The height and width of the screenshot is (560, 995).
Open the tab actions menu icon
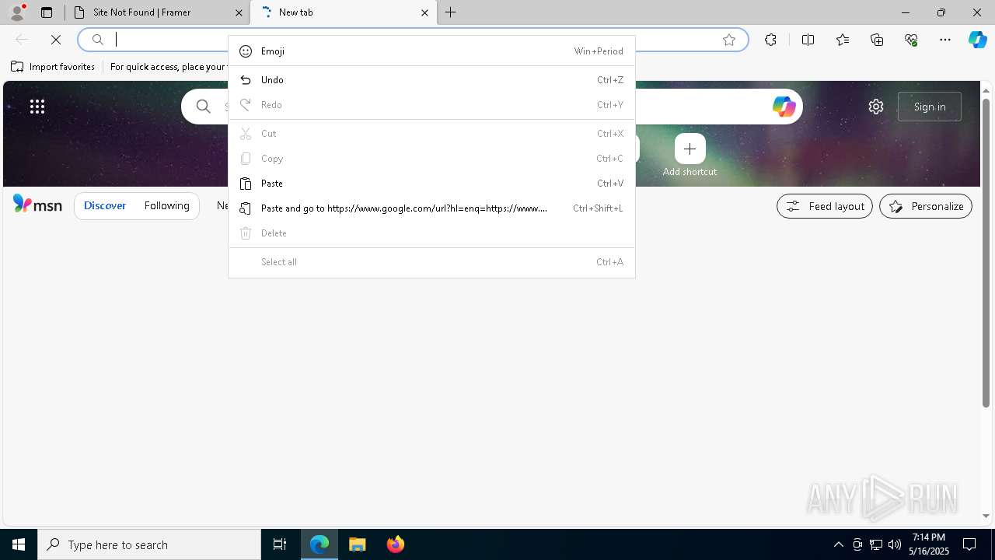[x=47, y=12]
